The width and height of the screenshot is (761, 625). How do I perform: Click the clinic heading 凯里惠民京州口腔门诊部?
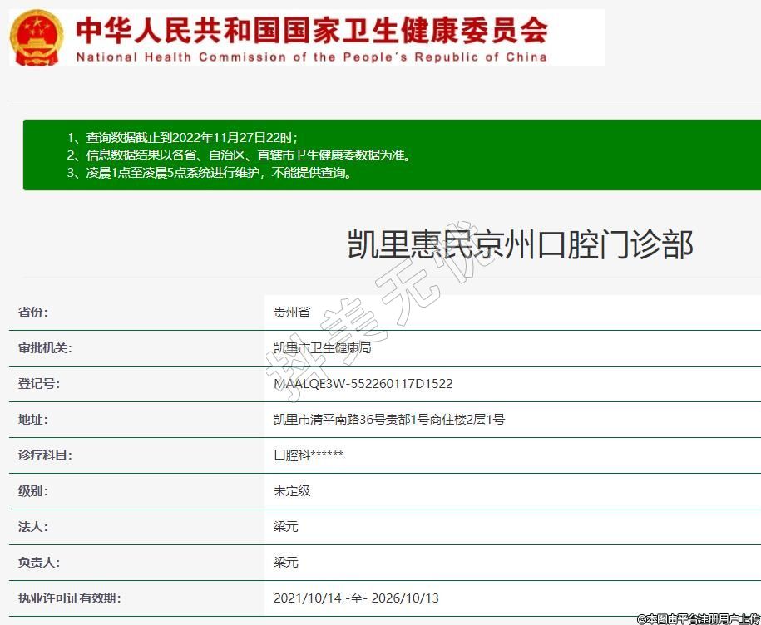coord(520,244)
